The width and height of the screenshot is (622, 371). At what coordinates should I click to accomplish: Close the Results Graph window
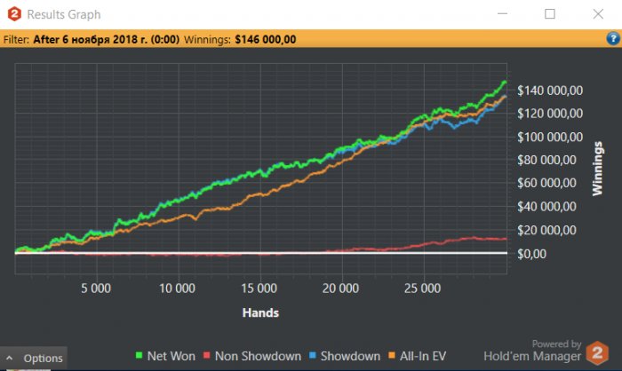598,14
